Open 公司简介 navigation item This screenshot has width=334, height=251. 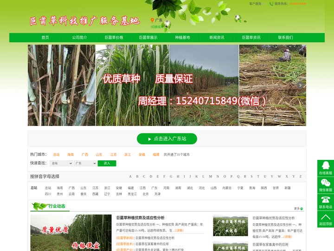79,38
